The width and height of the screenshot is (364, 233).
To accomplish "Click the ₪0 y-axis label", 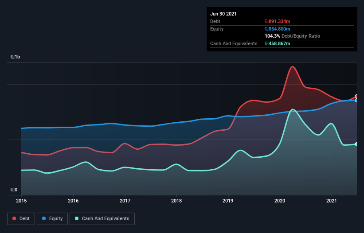I will (14, 190).
